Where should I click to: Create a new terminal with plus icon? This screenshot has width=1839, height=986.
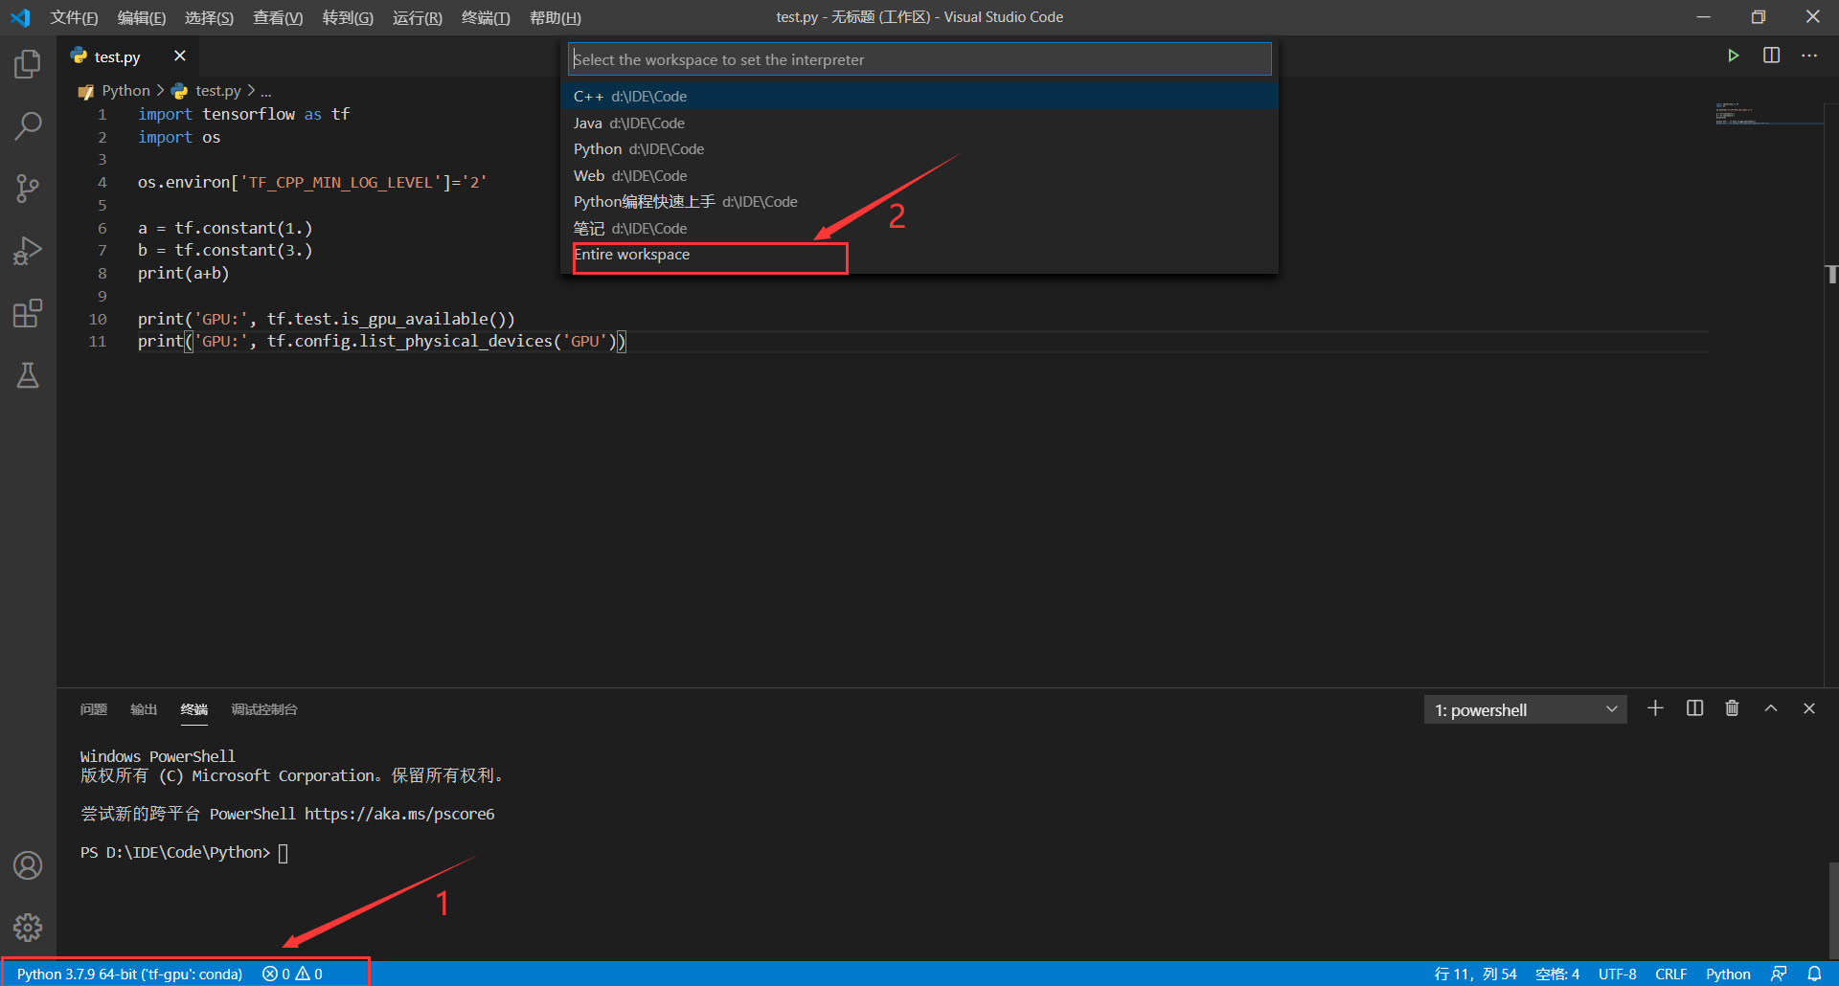click(1655, 708)
